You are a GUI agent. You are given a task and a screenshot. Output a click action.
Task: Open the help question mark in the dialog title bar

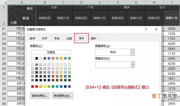(146, 29)
